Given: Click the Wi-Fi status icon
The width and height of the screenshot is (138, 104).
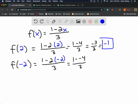Looking at the screenshot, I should (104, 1).
